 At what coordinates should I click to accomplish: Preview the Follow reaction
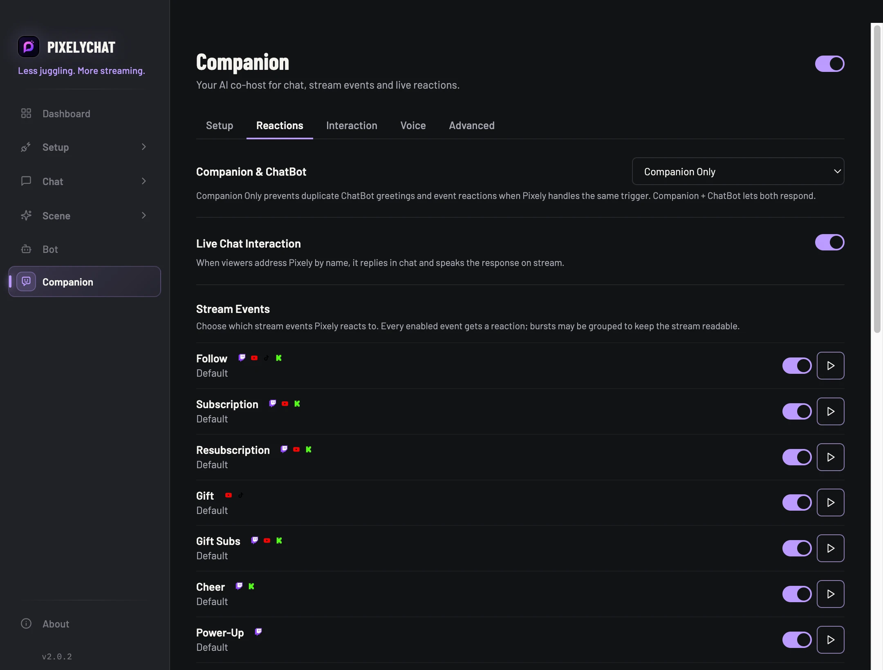[x=830, y=366]
